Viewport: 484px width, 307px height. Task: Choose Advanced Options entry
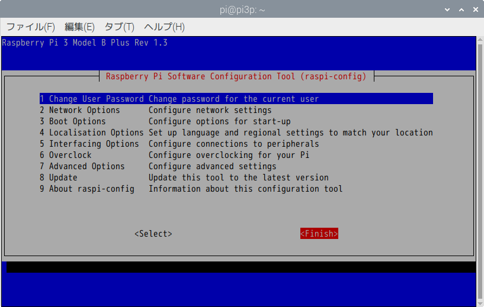click(82, 166)
